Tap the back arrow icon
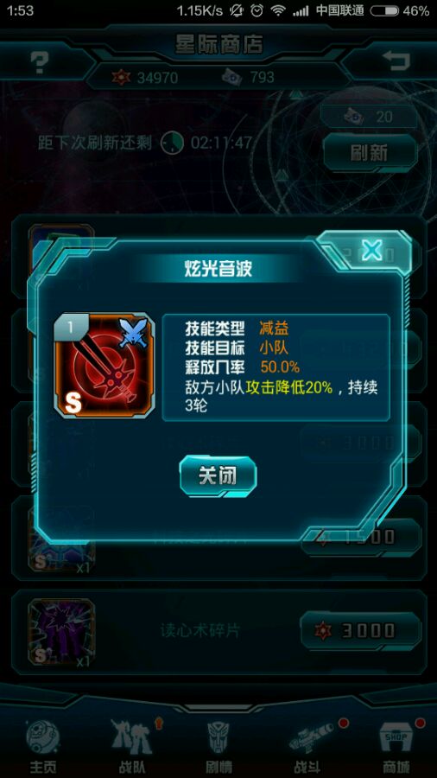Image resolution: width=437 pixels, height=778 pixels. pyautogui.click(x=396, y=61)
